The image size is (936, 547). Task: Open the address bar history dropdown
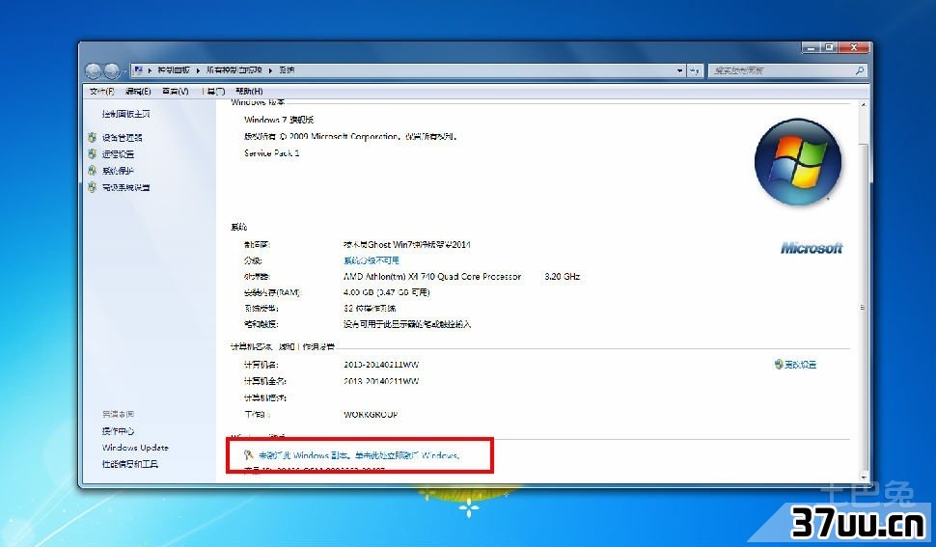680,70
